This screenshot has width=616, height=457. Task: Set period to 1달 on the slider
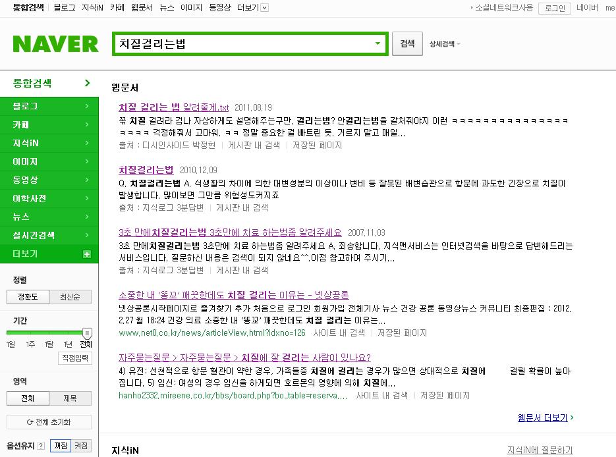point(49,344)
